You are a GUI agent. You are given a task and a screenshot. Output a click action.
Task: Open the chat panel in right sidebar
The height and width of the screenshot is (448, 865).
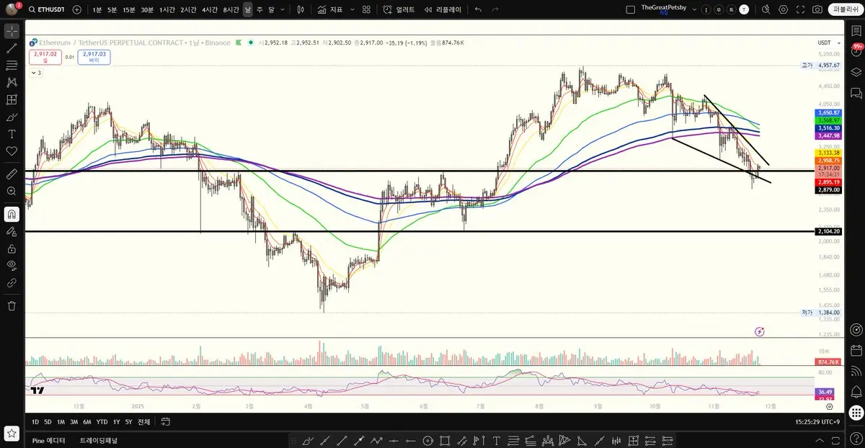(856, 93)
